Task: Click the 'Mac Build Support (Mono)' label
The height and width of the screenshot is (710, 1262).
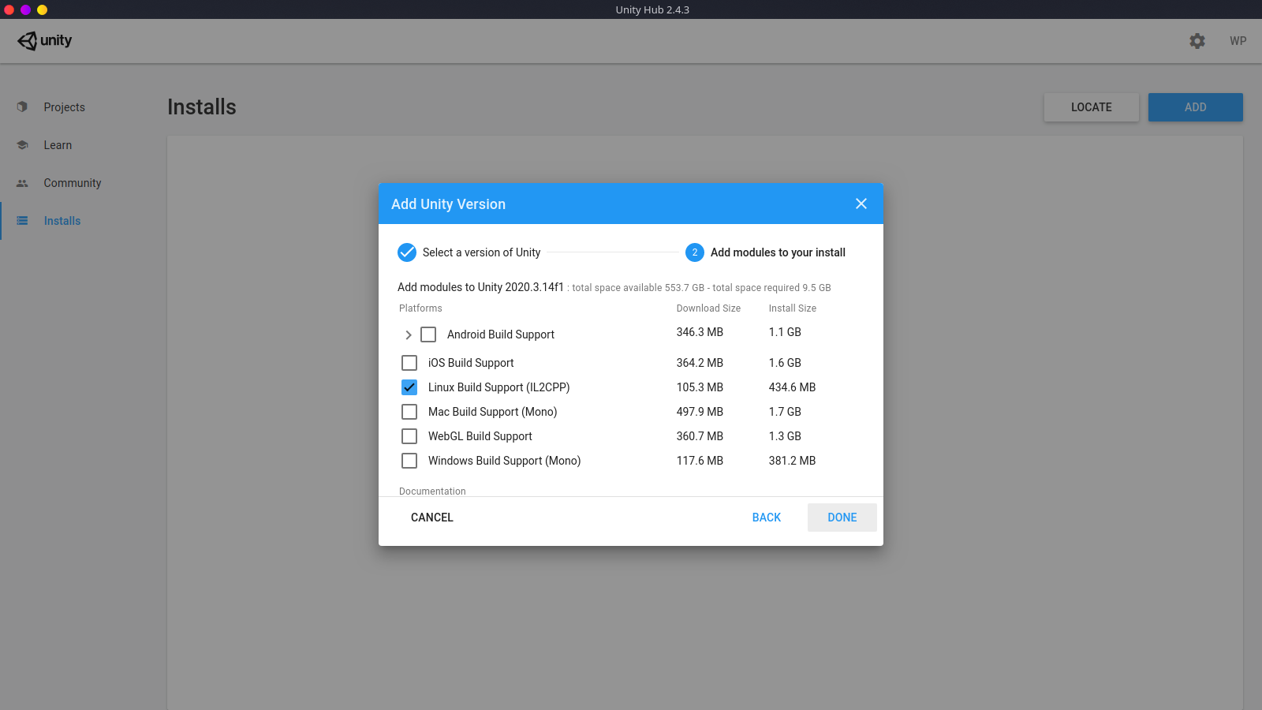Action: point(493,412)
